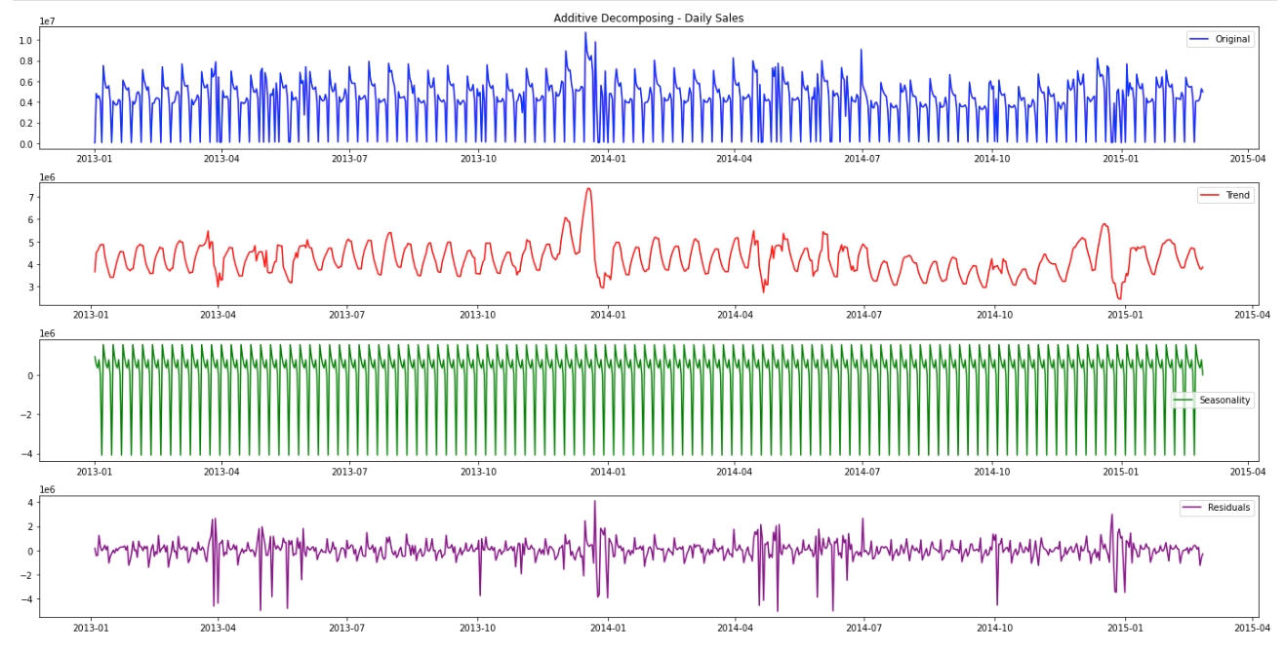Viewport: 1284px width, 652px height.
Task: Click the green line swatch in Seasonality legend
Action: (x=1184, y=401)
